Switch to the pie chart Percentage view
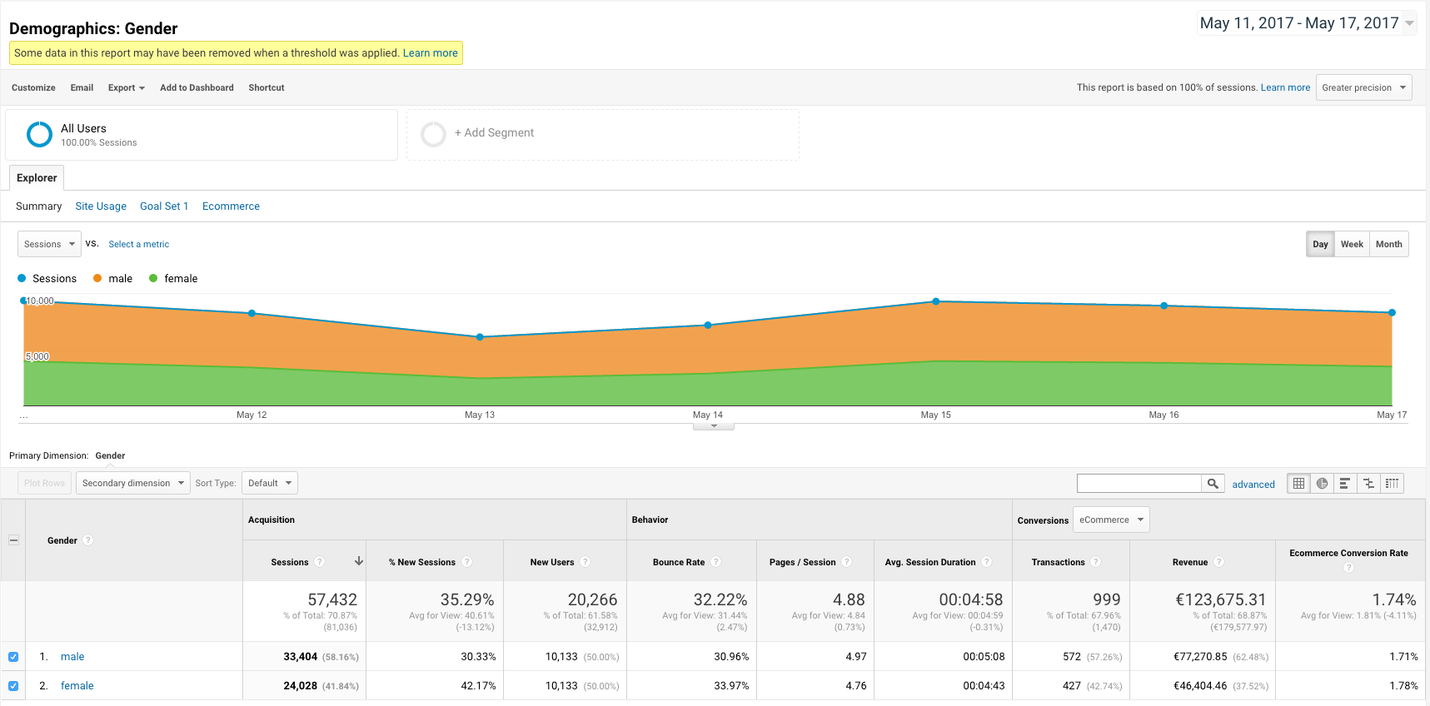1430x706 pixels. point(1322,484)
